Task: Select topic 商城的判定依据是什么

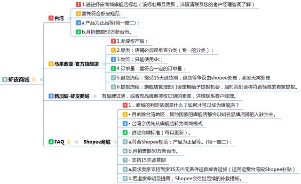Action: point(184,105)
